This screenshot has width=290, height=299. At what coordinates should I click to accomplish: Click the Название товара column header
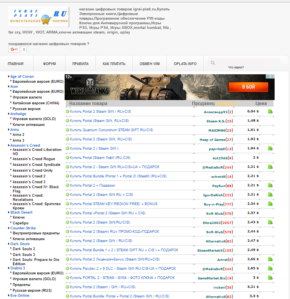point(88,104)
